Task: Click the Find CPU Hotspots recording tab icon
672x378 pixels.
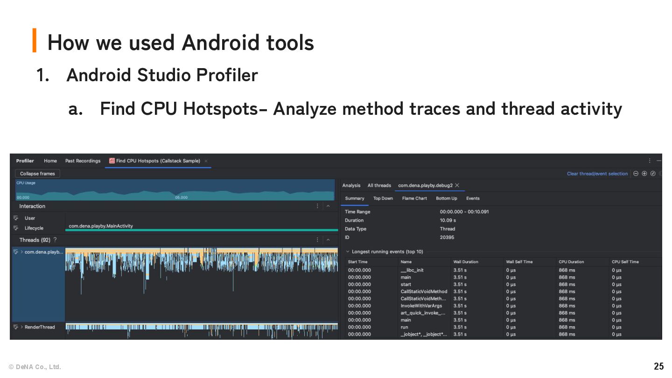Action: click(x=112, y=161)
